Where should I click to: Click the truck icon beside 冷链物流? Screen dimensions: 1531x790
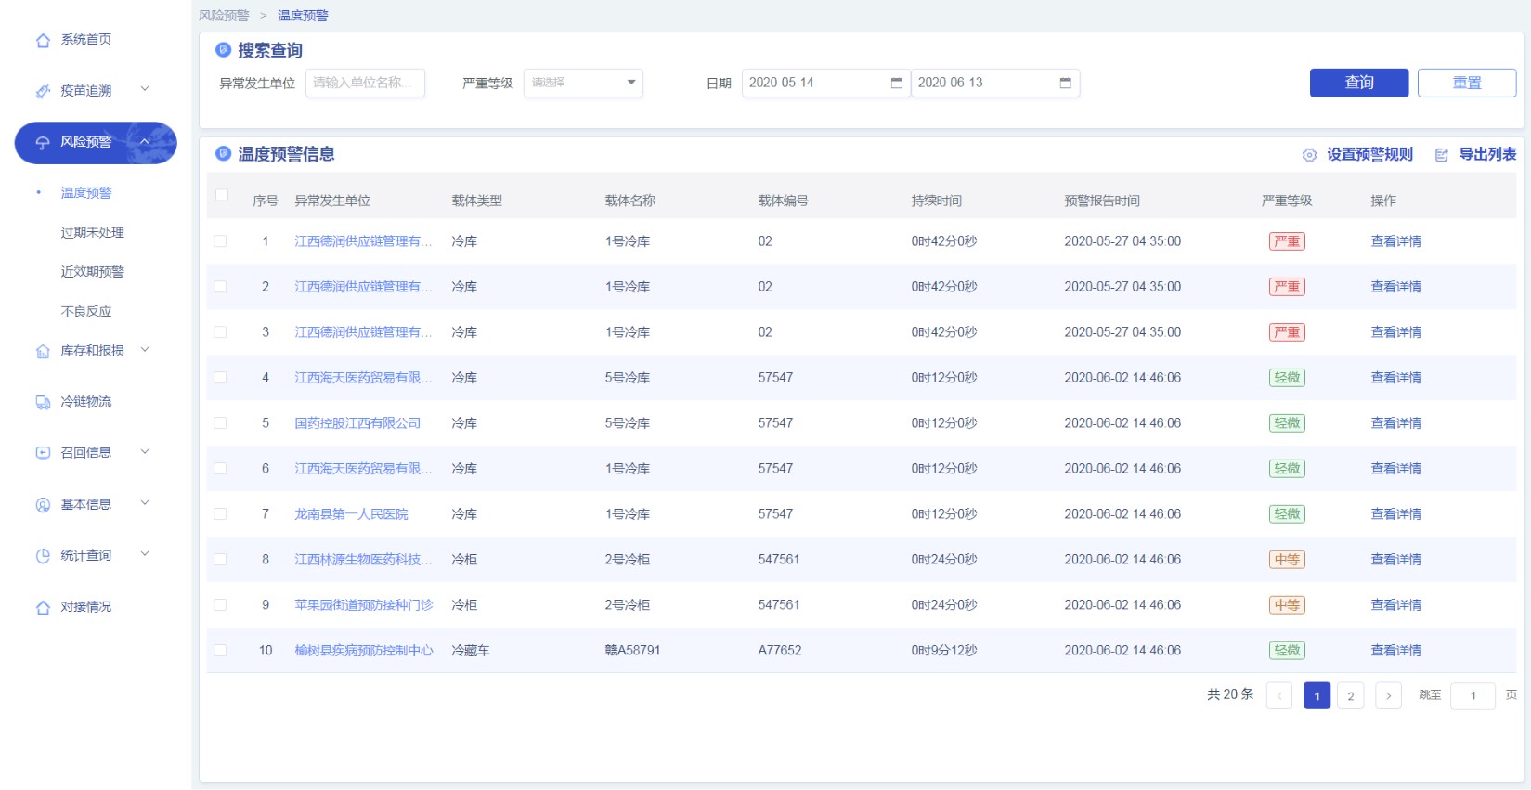[x=43, y=402]
